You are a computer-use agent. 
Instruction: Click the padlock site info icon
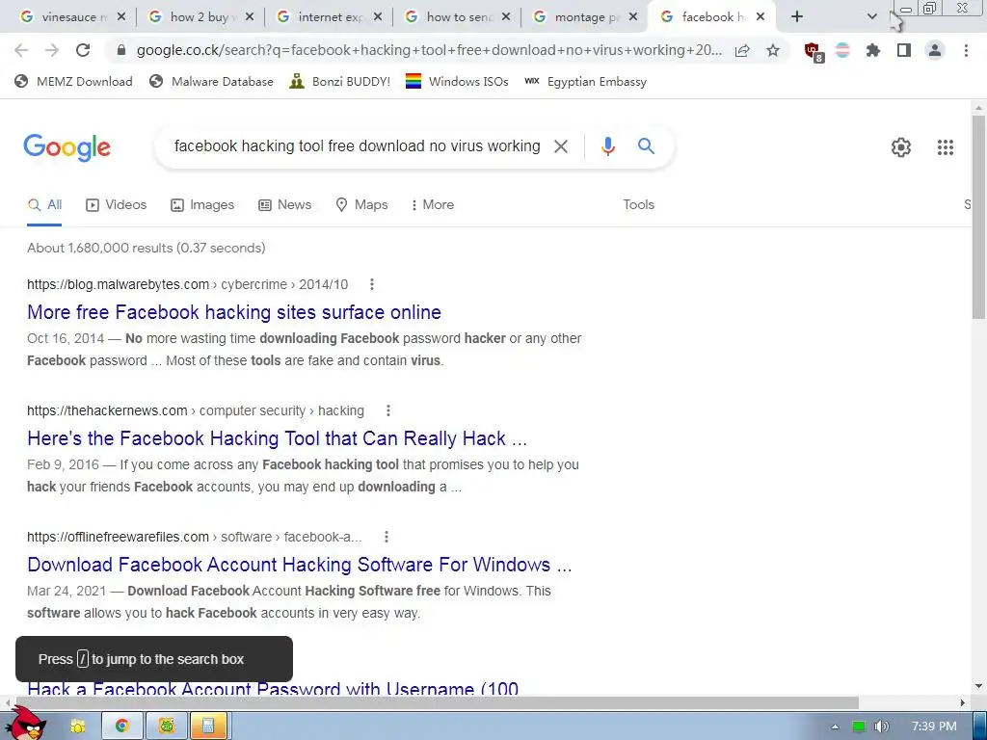[122, 50]
